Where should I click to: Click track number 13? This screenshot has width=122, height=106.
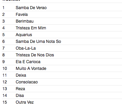[5, 89]
